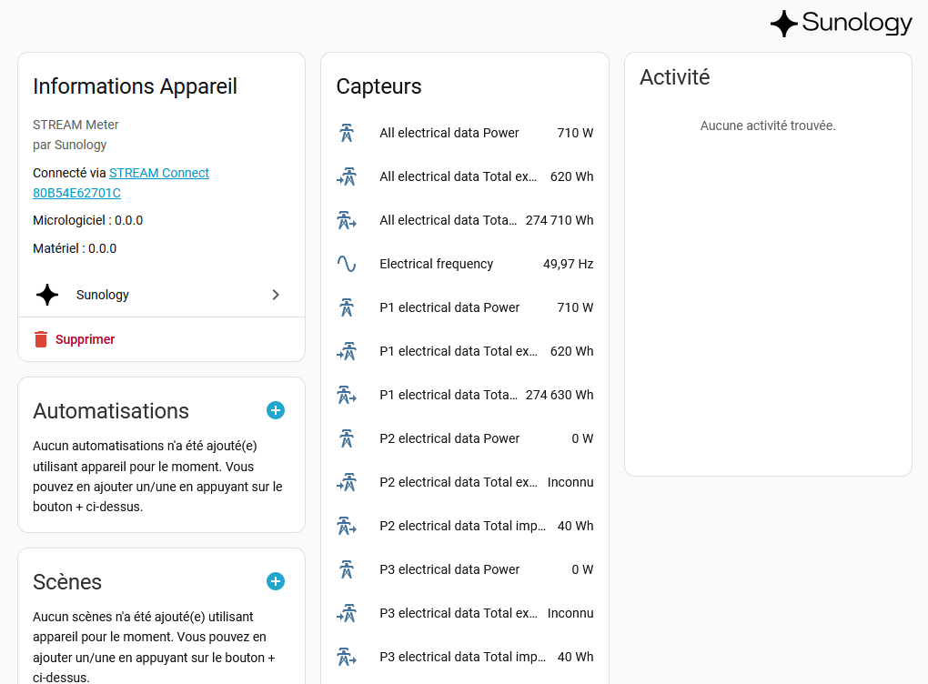Click the P3 electrical data Power icon

click(346, 569)
